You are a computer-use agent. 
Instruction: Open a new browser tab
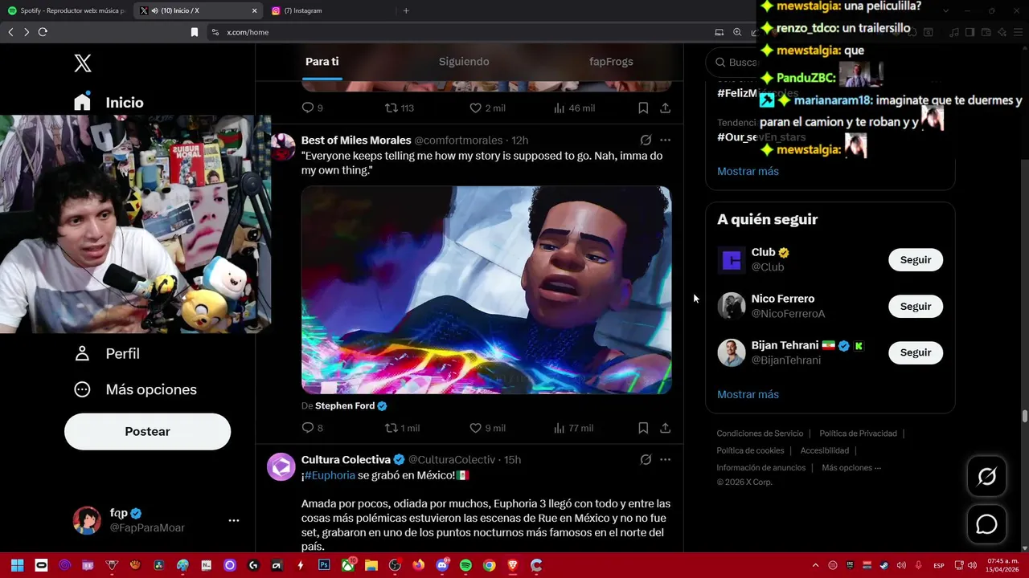point(406,10)
